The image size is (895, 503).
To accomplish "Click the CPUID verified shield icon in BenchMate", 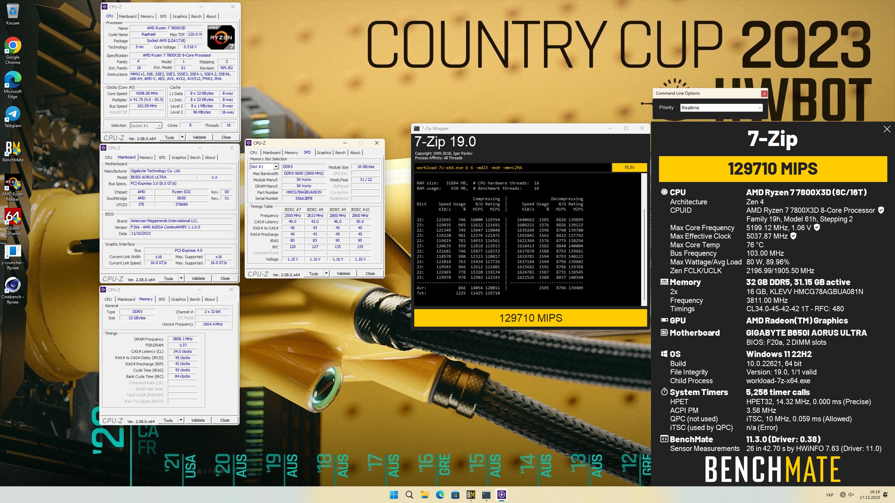I will point(881,210).
